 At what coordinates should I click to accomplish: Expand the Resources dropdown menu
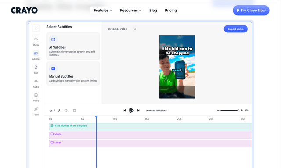coord(130,11)
